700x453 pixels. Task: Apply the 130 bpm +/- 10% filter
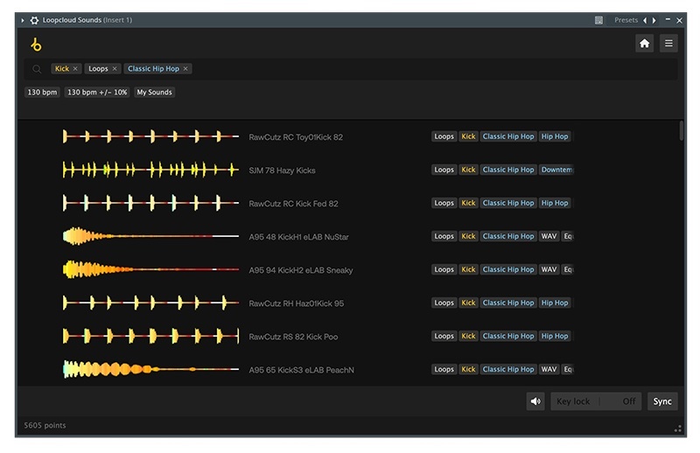(x=96, y=92)
